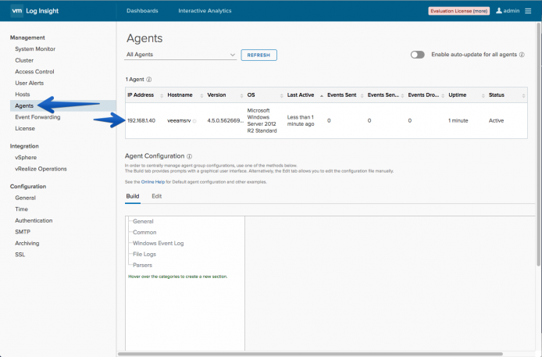Select General in agent config tree
The image size is (542, 357).
point(143,222)
